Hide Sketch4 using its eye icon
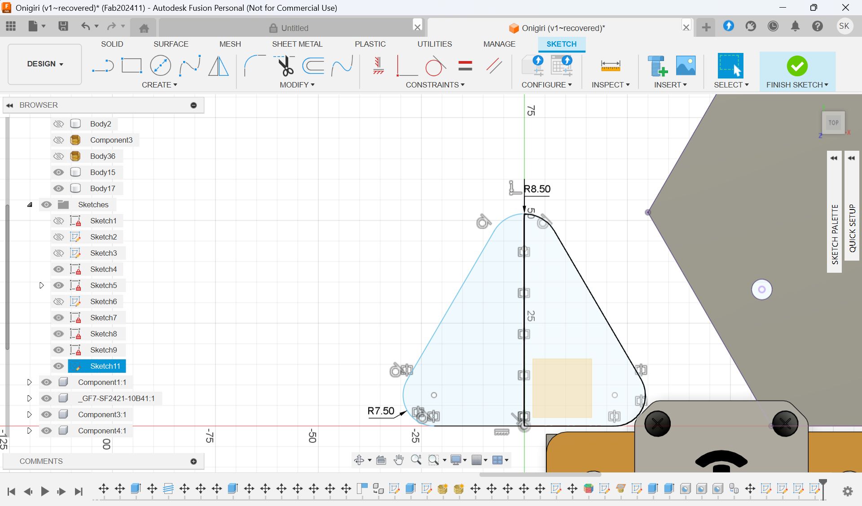 pos(58,269)
